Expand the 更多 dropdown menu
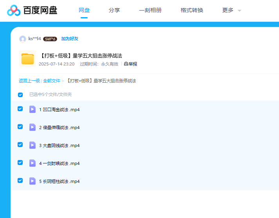 [x=232, y=11]
